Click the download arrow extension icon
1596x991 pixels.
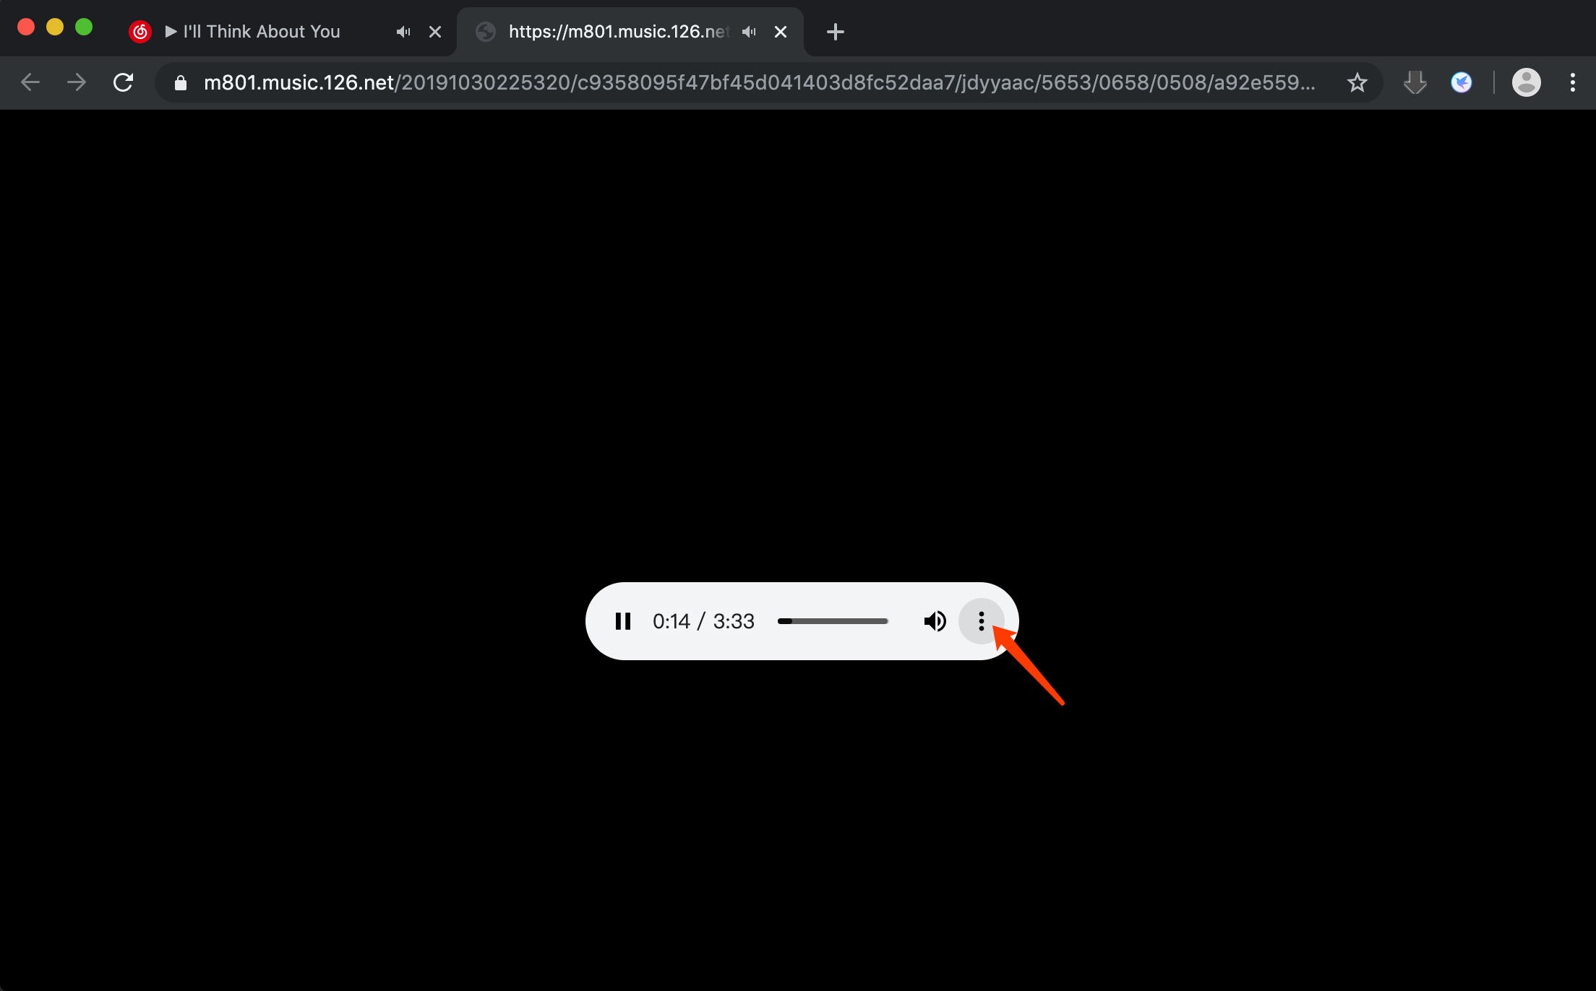[1415, 82]
